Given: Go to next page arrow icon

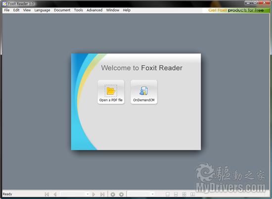Looking at the screenshot, I should pos(93,195).
